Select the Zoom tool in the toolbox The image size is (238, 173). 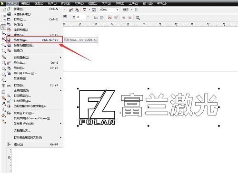[3, 45]
